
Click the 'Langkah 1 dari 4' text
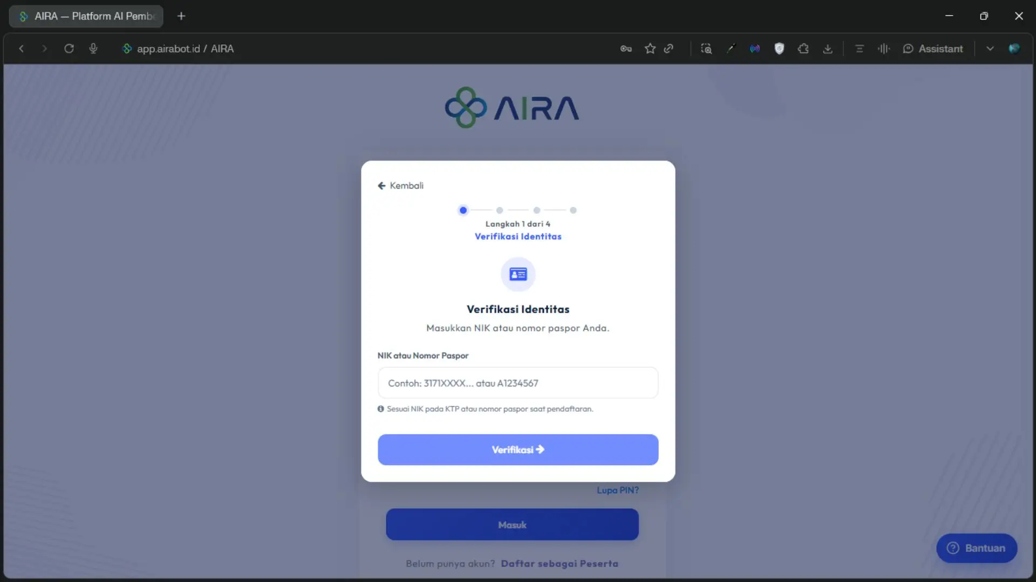(x=518, y=224)
